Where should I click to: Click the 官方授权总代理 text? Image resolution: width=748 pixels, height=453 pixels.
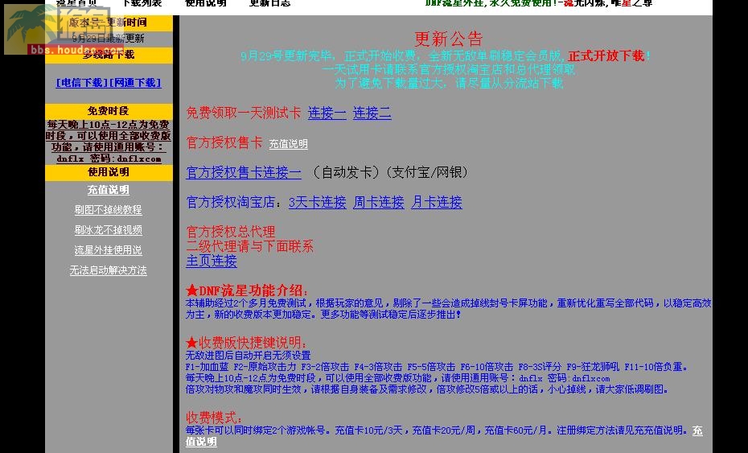tap(230, 232)
